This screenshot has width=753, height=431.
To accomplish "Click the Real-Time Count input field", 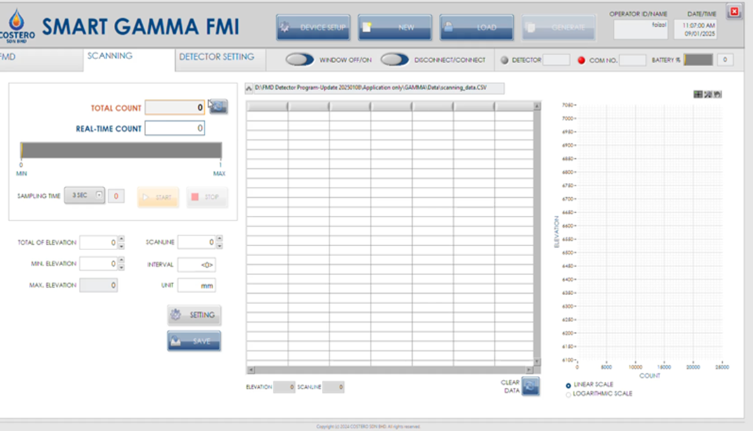I will [174, 128].
